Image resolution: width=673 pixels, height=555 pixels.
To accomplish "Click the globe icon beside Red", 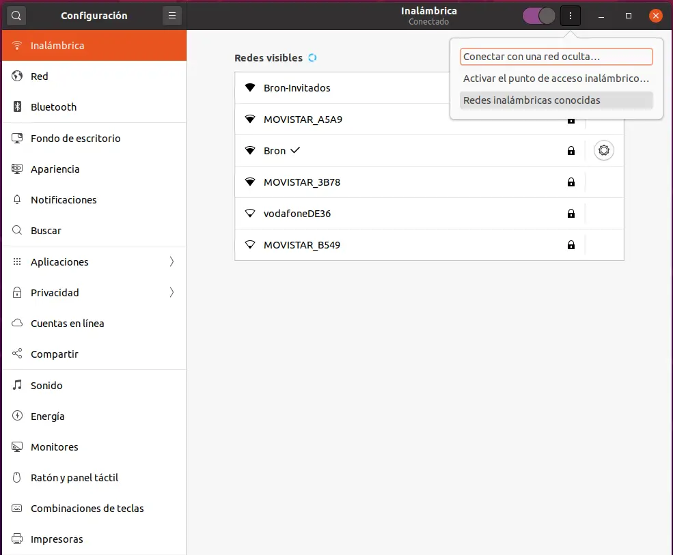I will coord(17,76).
